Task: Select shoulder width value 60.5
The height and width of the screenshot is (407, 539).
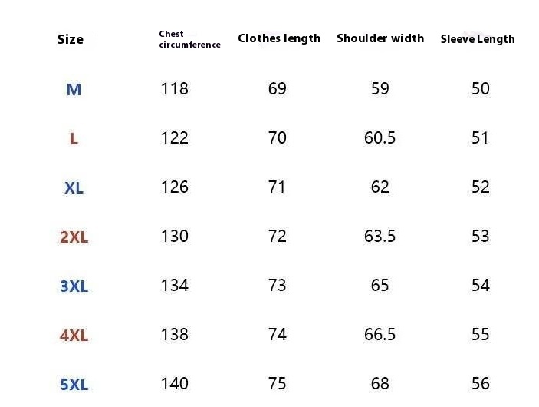Action: coord(380,137)
